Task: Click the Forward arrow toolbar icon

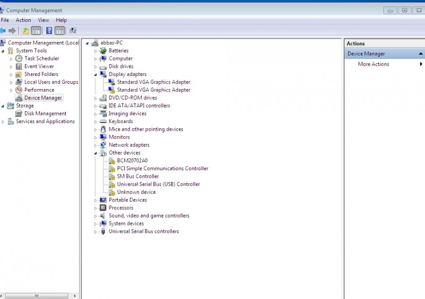Action: [x=12, y=31]
